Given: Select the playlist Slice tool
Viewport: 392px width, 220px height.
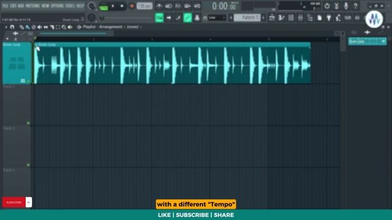Looking at the screenshot, I should point(51,27).
